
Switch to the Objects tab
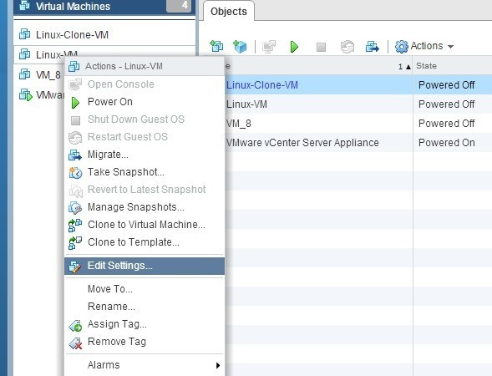(228, 12)
